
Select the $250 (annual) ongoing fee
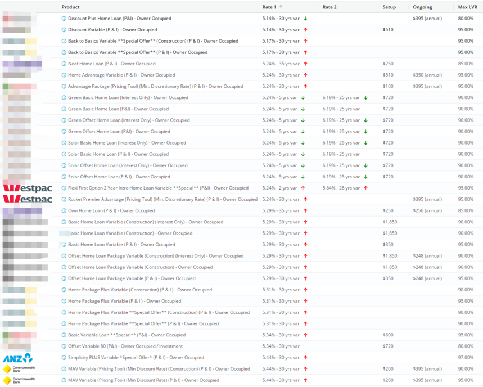tap(427, 211)
